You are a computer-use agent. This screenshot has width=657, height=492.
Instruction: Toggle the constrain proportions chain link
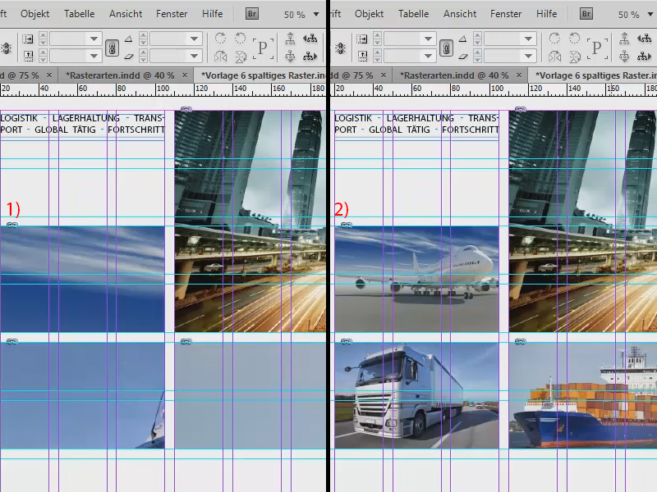pos(113,48)
